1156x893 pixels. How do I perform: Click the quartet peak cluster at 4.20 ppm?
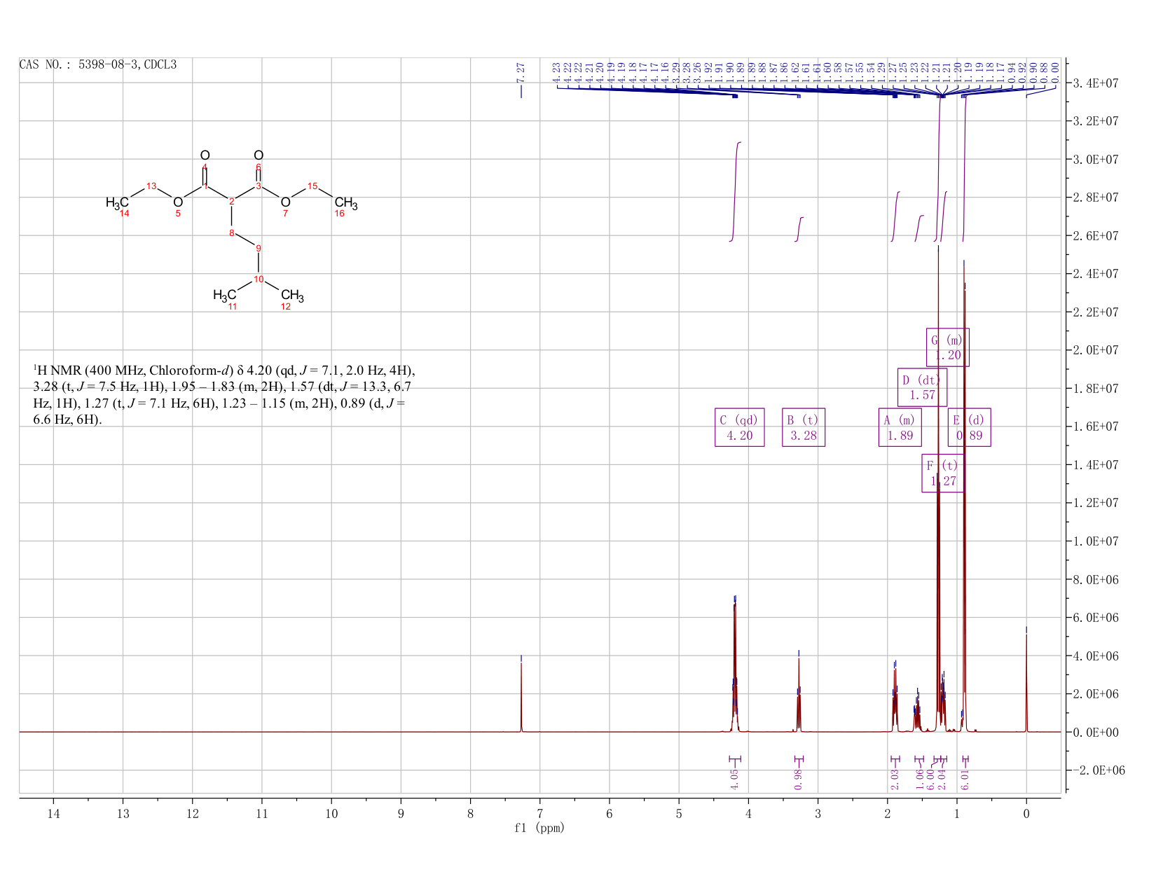734,665
